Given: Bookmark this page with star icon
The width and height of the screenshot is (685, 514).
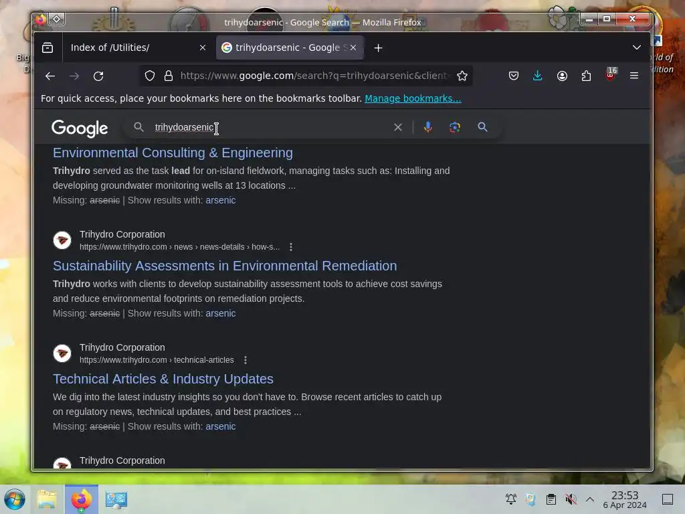Looking at the screenshot, I should tap(462, 76).
